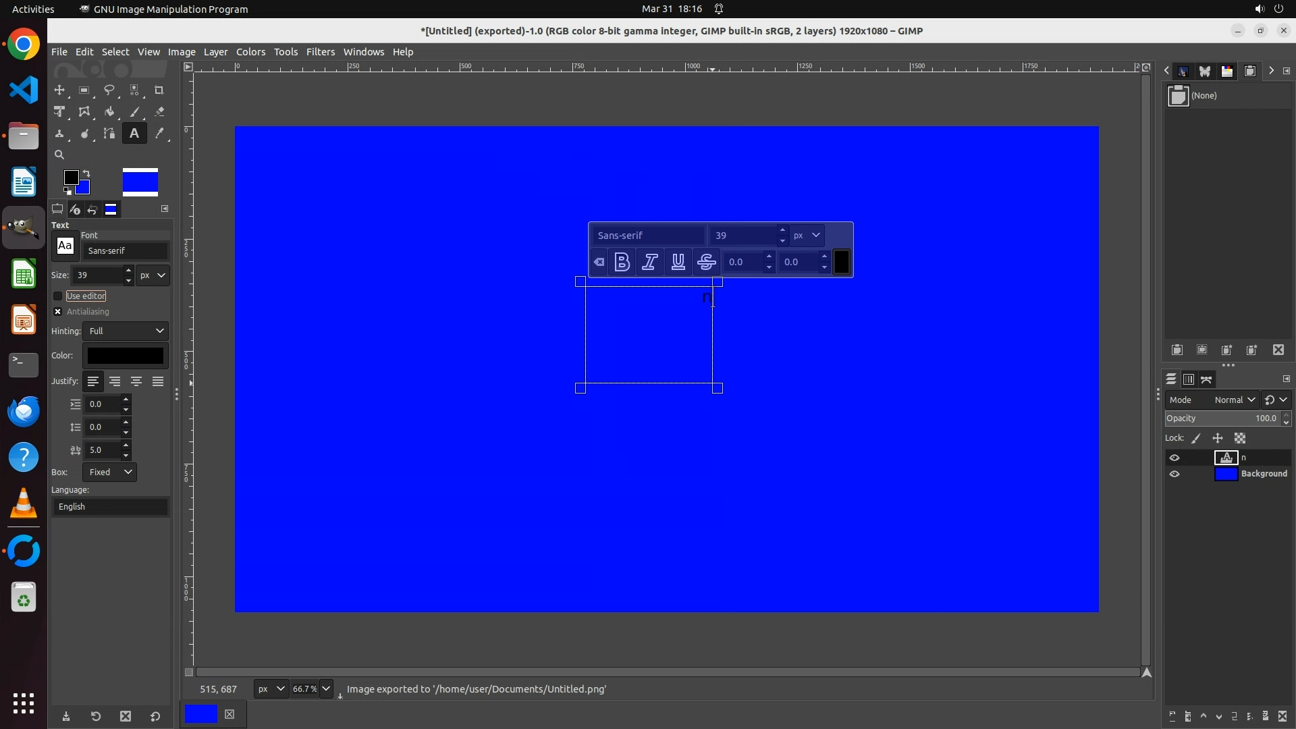
Task: Open the Filters menu
Action: pyautogui.click(x=320, y=52)
